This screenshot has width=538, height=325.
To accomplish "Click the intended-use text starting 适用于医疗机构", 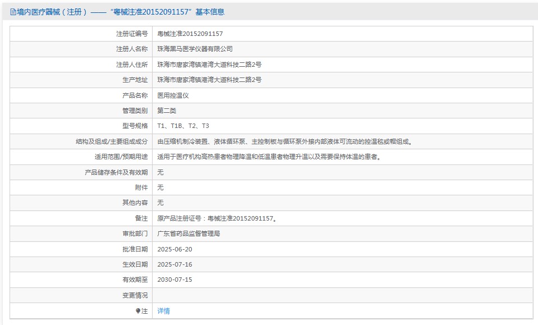I will pos(270,157).
